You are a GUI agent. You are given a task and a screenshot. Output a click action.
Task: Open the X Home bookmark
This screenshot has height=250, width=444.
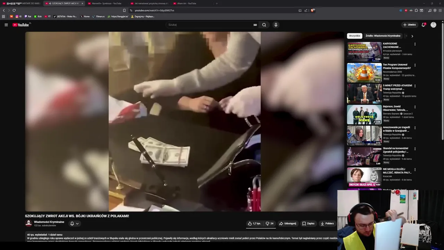(85, 16)
